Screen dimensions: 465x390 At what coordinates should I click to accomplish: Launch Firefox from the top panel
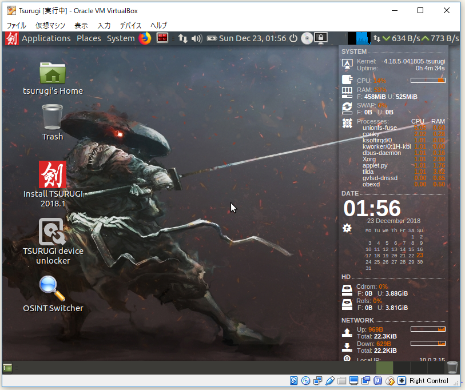(145, 38)
